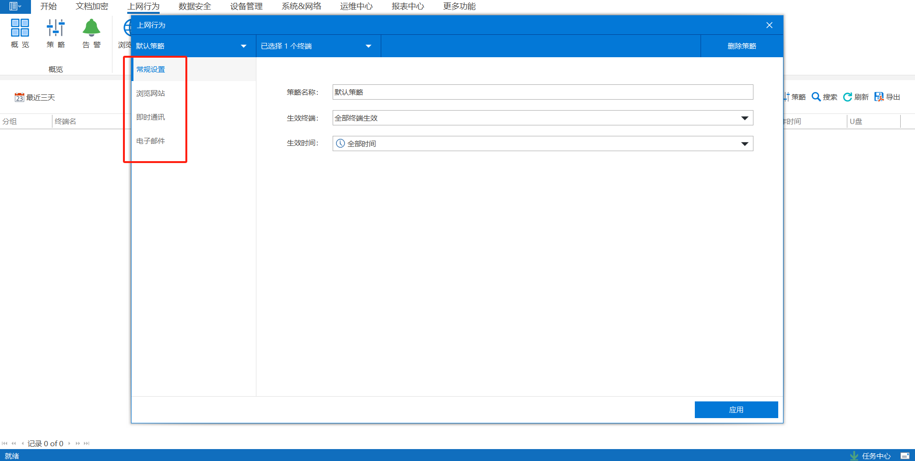This screenshot has height=461, width=915.
Task: Click the Alarm (告警) bell icon
Action: pyautogui.click(x=91, y=28)
